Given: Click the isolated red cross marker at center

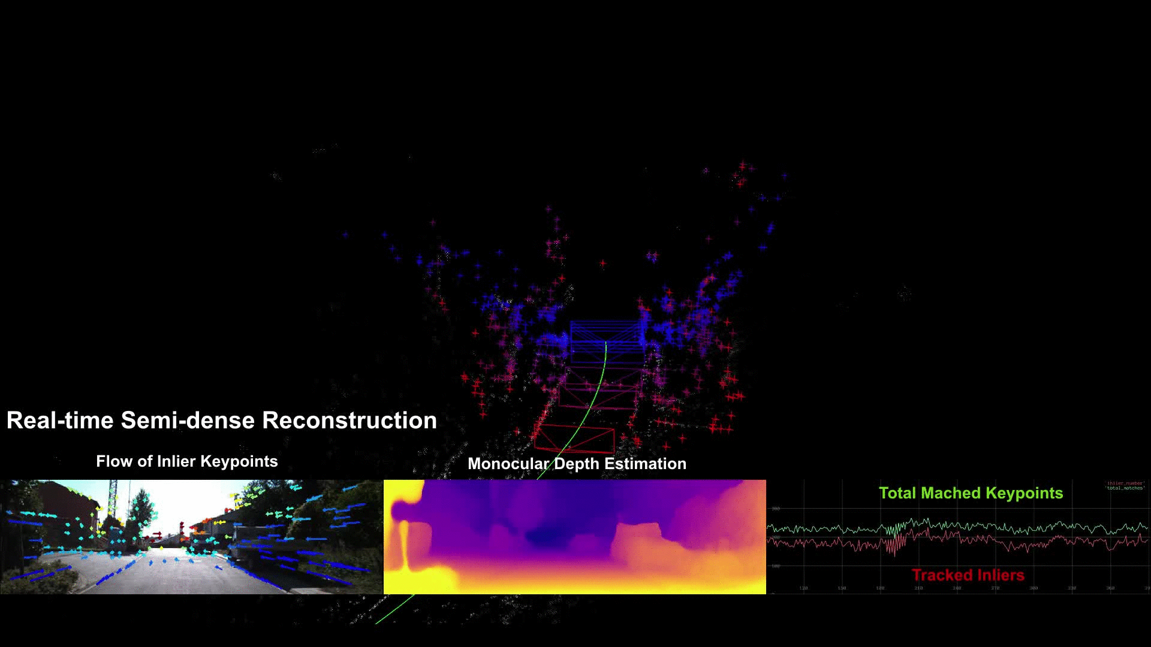Looking at the screenshot, I should [602, 263].
